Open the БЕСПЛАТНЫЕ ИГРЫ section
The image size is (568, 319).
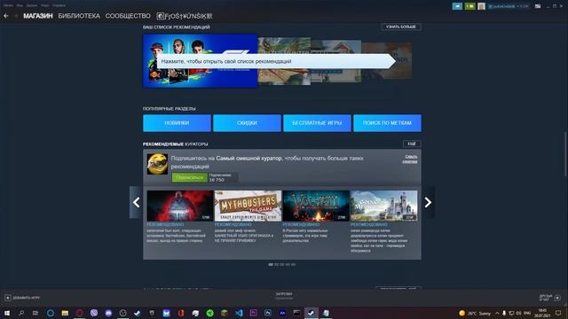[317, 123]
